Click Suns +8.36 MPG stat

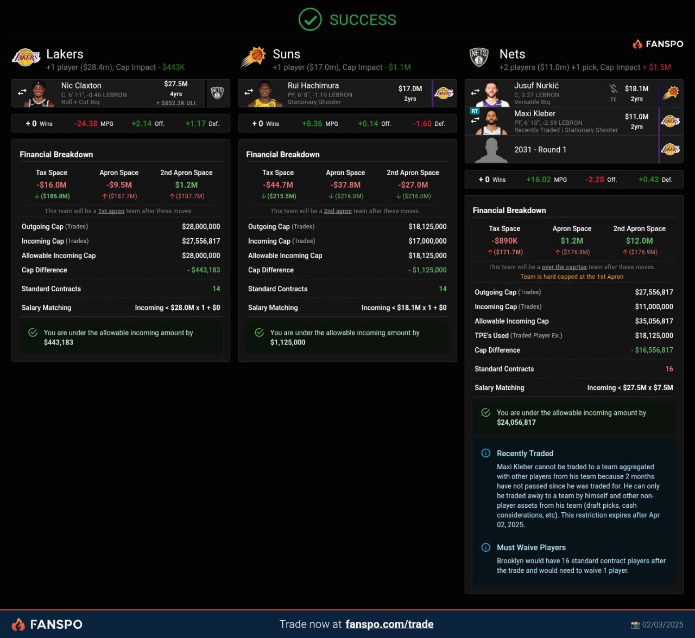pos(320,124)
